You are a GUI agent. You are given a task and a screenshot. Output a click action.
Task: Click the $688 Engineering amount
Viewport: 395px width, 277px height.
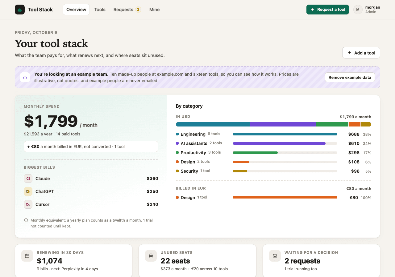(x=354, y=134)
